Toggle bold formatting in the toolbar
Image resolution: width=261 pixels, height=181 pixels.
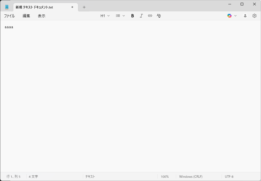(x=132, y=16)
